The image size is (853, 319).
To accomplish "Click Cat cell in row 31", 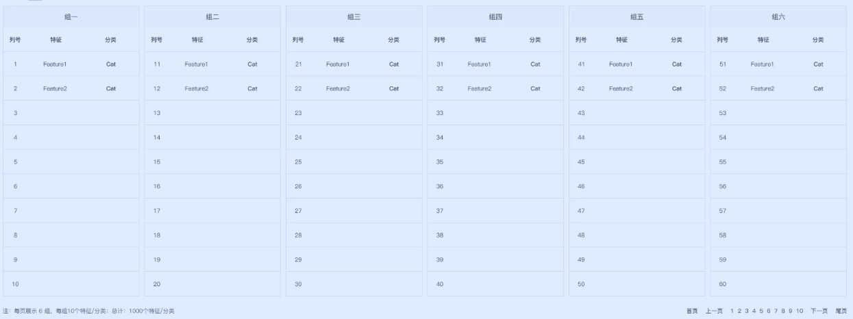I will tap(535, 64).
